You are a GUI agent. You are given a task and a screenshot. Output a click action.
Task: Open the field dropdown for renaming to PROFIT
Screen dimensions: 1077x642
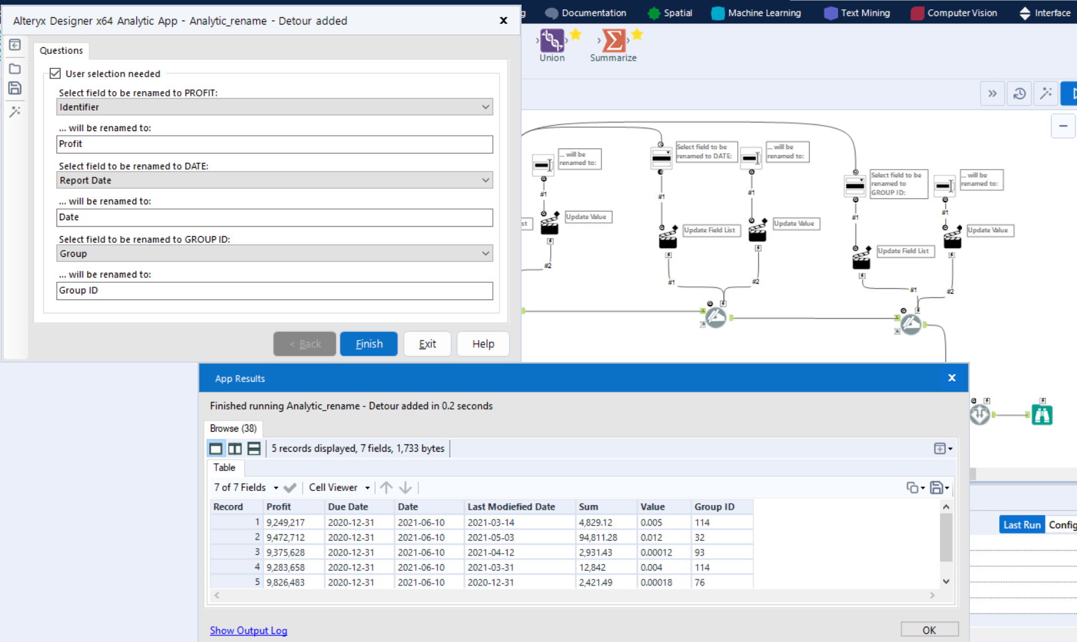coord(486,106)
